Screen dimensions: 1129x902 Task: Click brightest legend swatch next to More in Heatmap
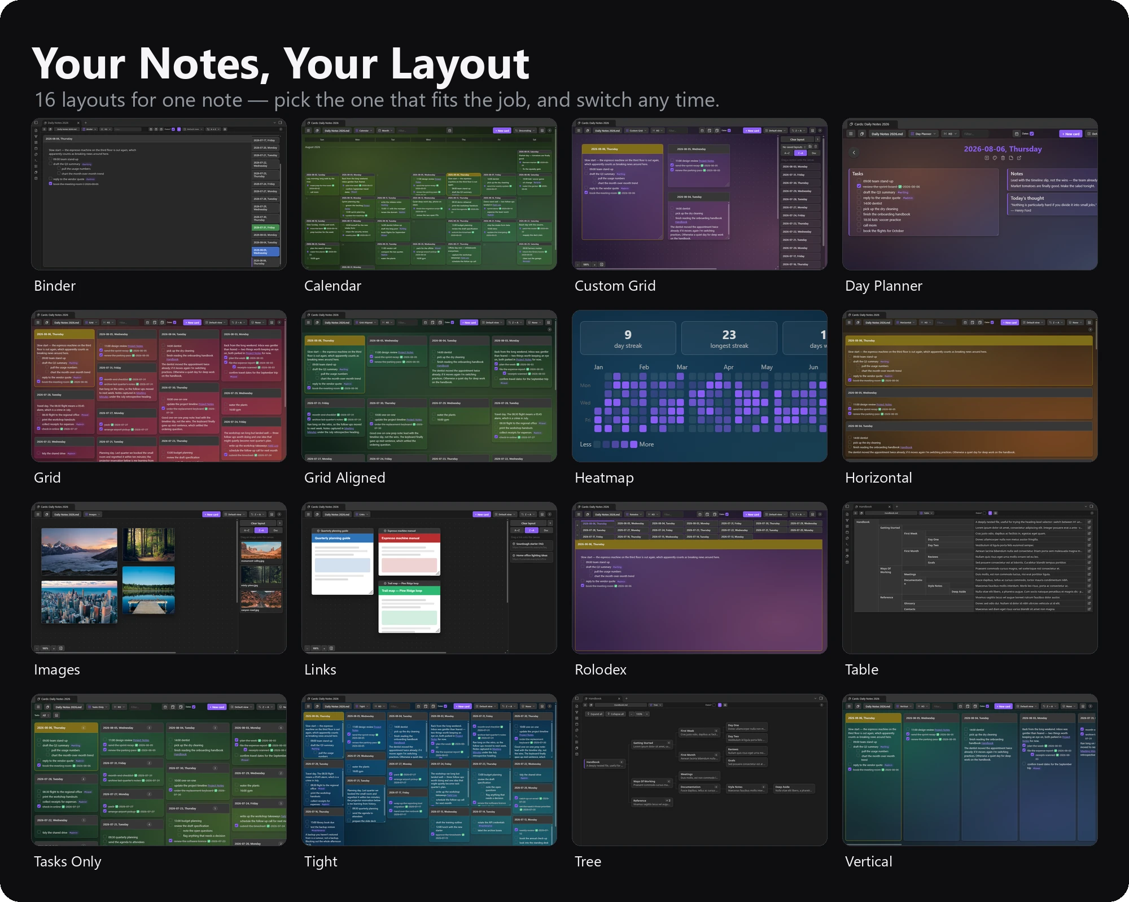633,444
